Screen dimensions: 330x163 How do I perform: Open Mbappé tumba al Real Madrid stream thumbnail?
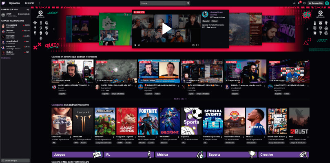coord(159,71)
